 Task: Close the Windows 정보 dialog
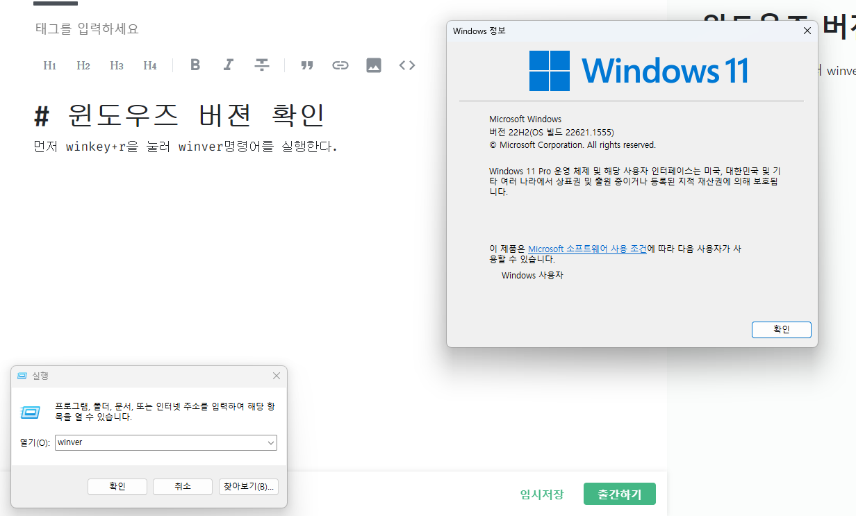click(807, 31)
